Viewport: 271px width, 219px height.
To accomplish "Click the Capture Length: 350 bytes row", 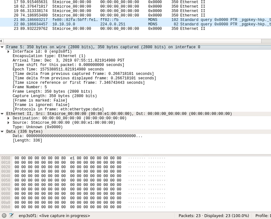I will click(x=55, y=96).
